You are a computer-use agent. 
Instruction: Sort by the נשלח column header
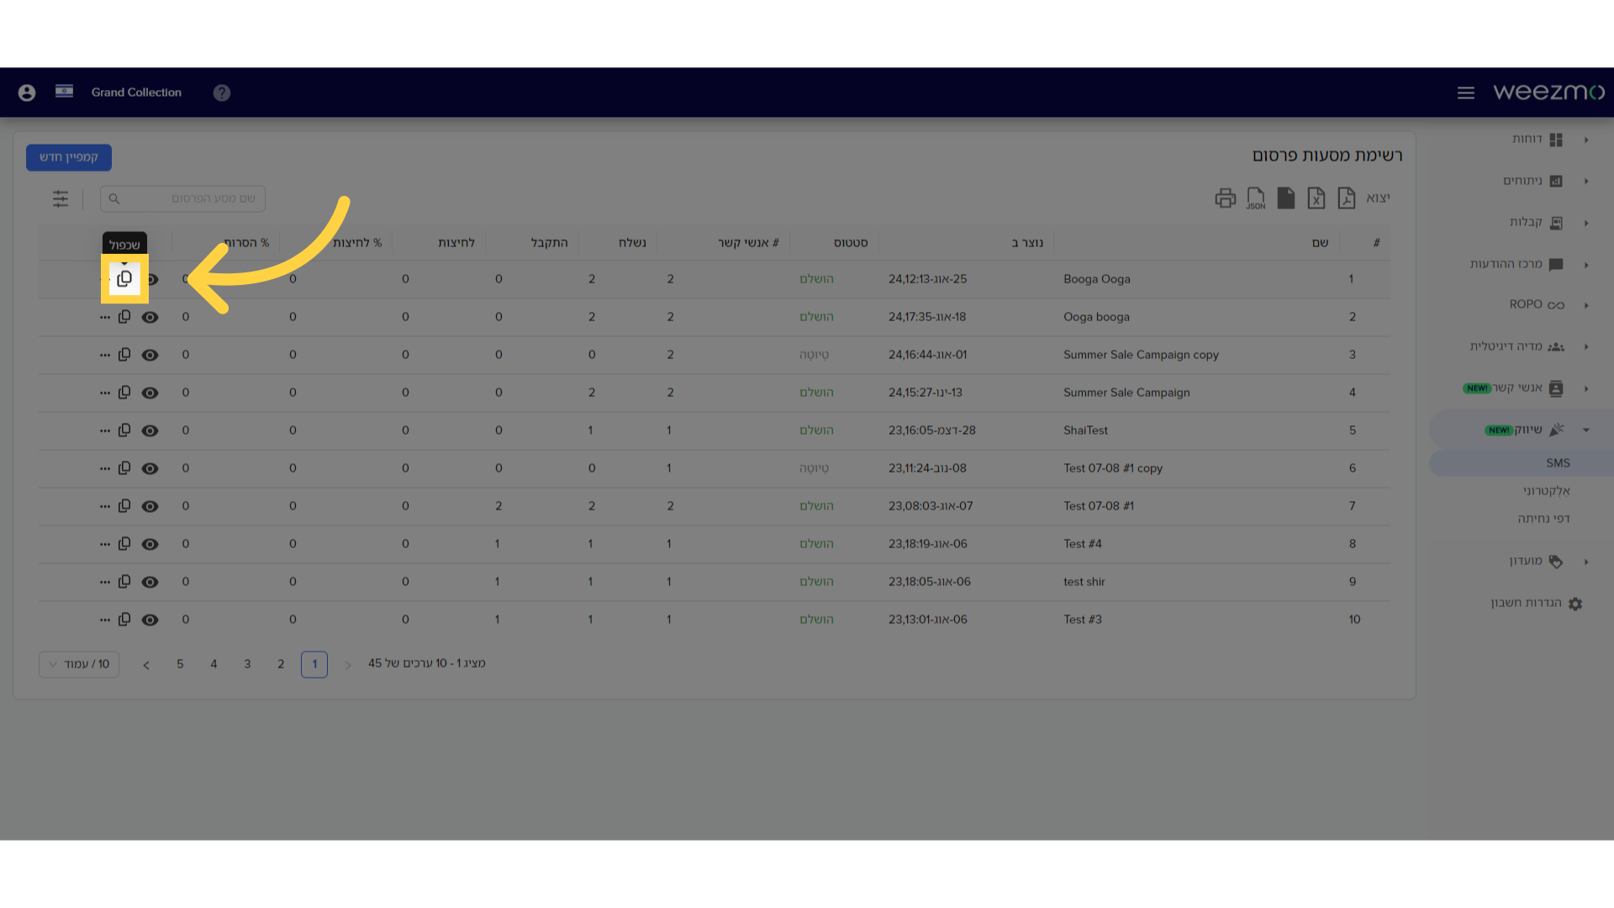[x=632, y=243]
